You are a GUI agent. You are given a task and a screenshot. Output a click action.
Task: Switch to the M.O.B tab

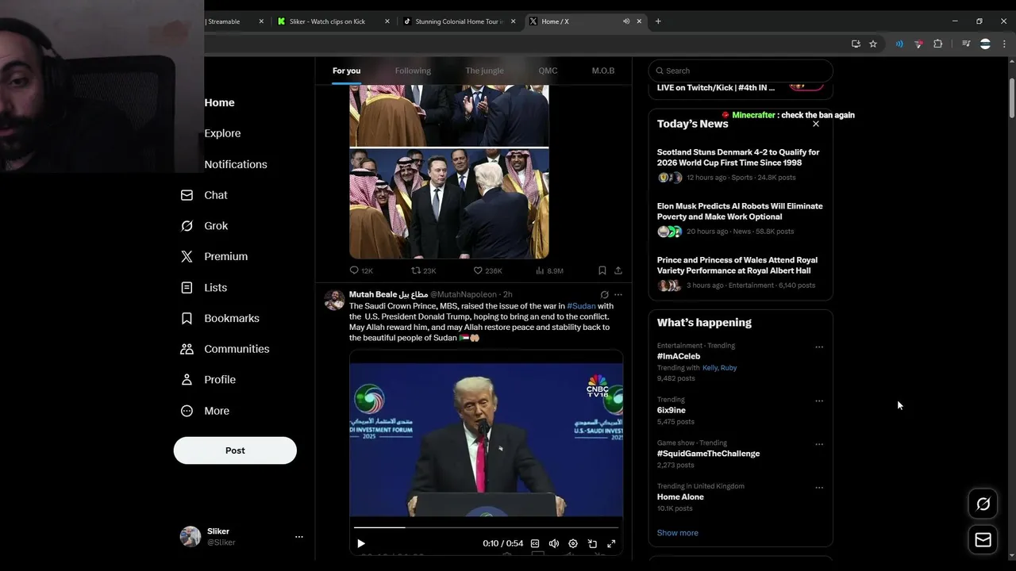tap(603, 71)
